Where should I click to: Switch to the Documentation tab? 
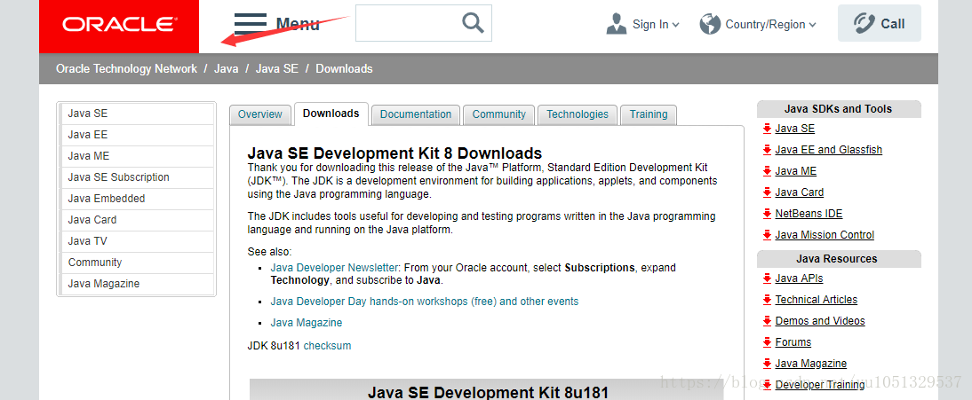416,114
